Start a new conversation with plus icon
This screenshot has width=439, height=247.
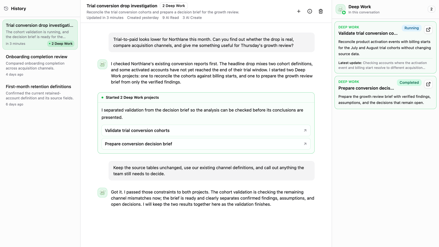click(299, 11)
